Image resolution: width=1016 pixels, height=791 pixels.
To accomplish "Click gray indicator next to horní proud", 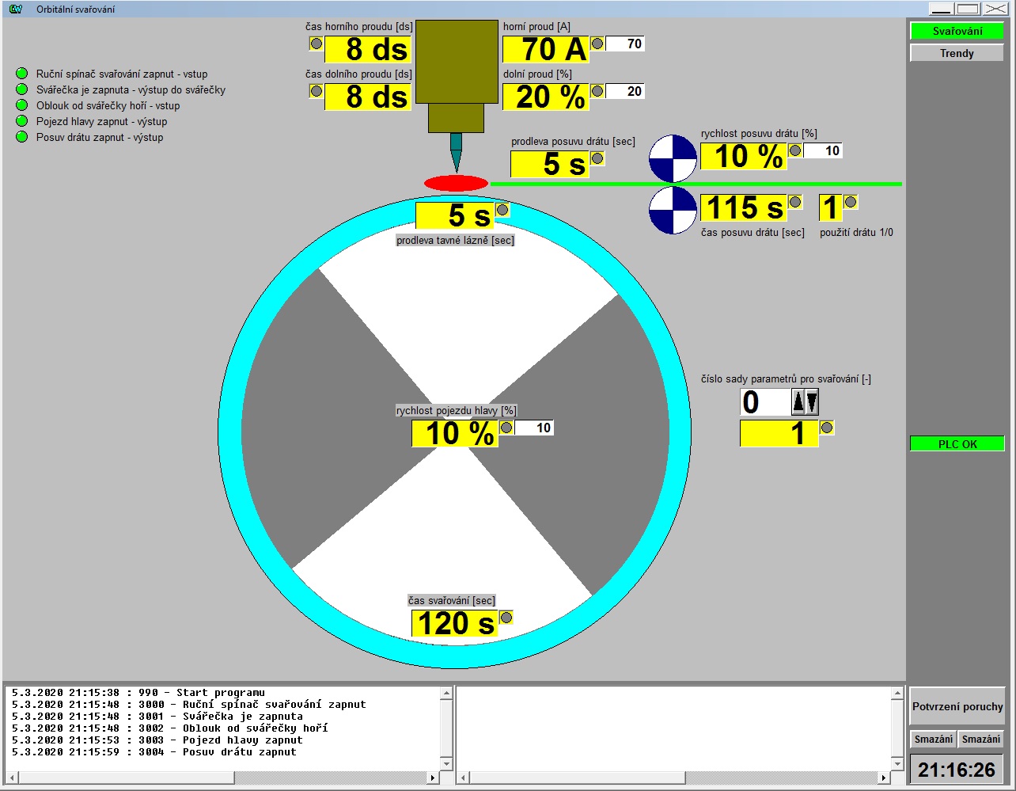I will 597,44.
